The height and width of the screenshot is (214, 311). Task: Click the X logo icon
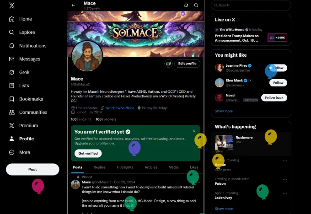[12, 5]
